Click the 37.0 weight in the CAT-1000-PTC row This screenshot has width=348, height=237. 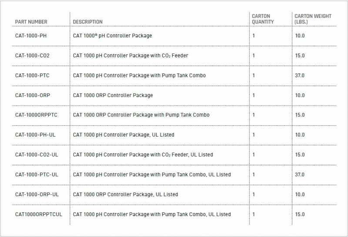pos(300,76)
